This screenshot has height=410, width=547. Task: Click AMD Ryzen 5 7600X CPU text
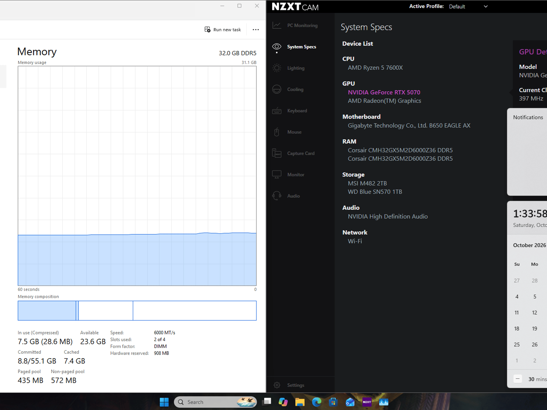[x=375, y=68]
